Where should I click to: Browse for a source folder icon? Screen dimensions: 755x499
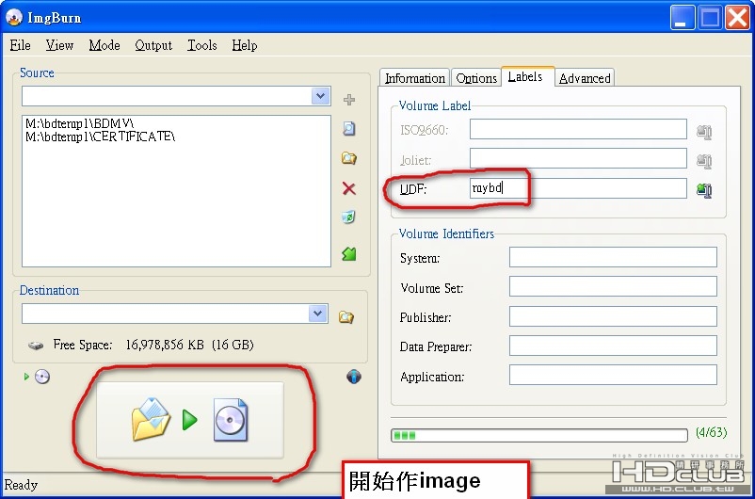pyautogui.click(x=349, y=158)
